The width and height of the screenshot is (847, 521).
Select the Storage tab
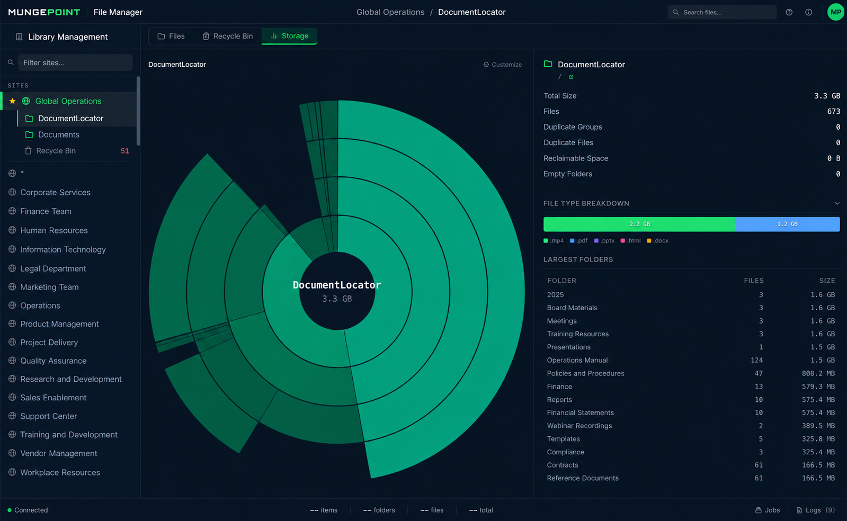click(289, 36)
